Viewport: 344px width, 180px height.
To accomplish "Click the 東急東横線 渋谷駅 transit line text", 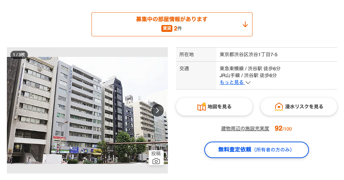I will click(x=250, y=69).
